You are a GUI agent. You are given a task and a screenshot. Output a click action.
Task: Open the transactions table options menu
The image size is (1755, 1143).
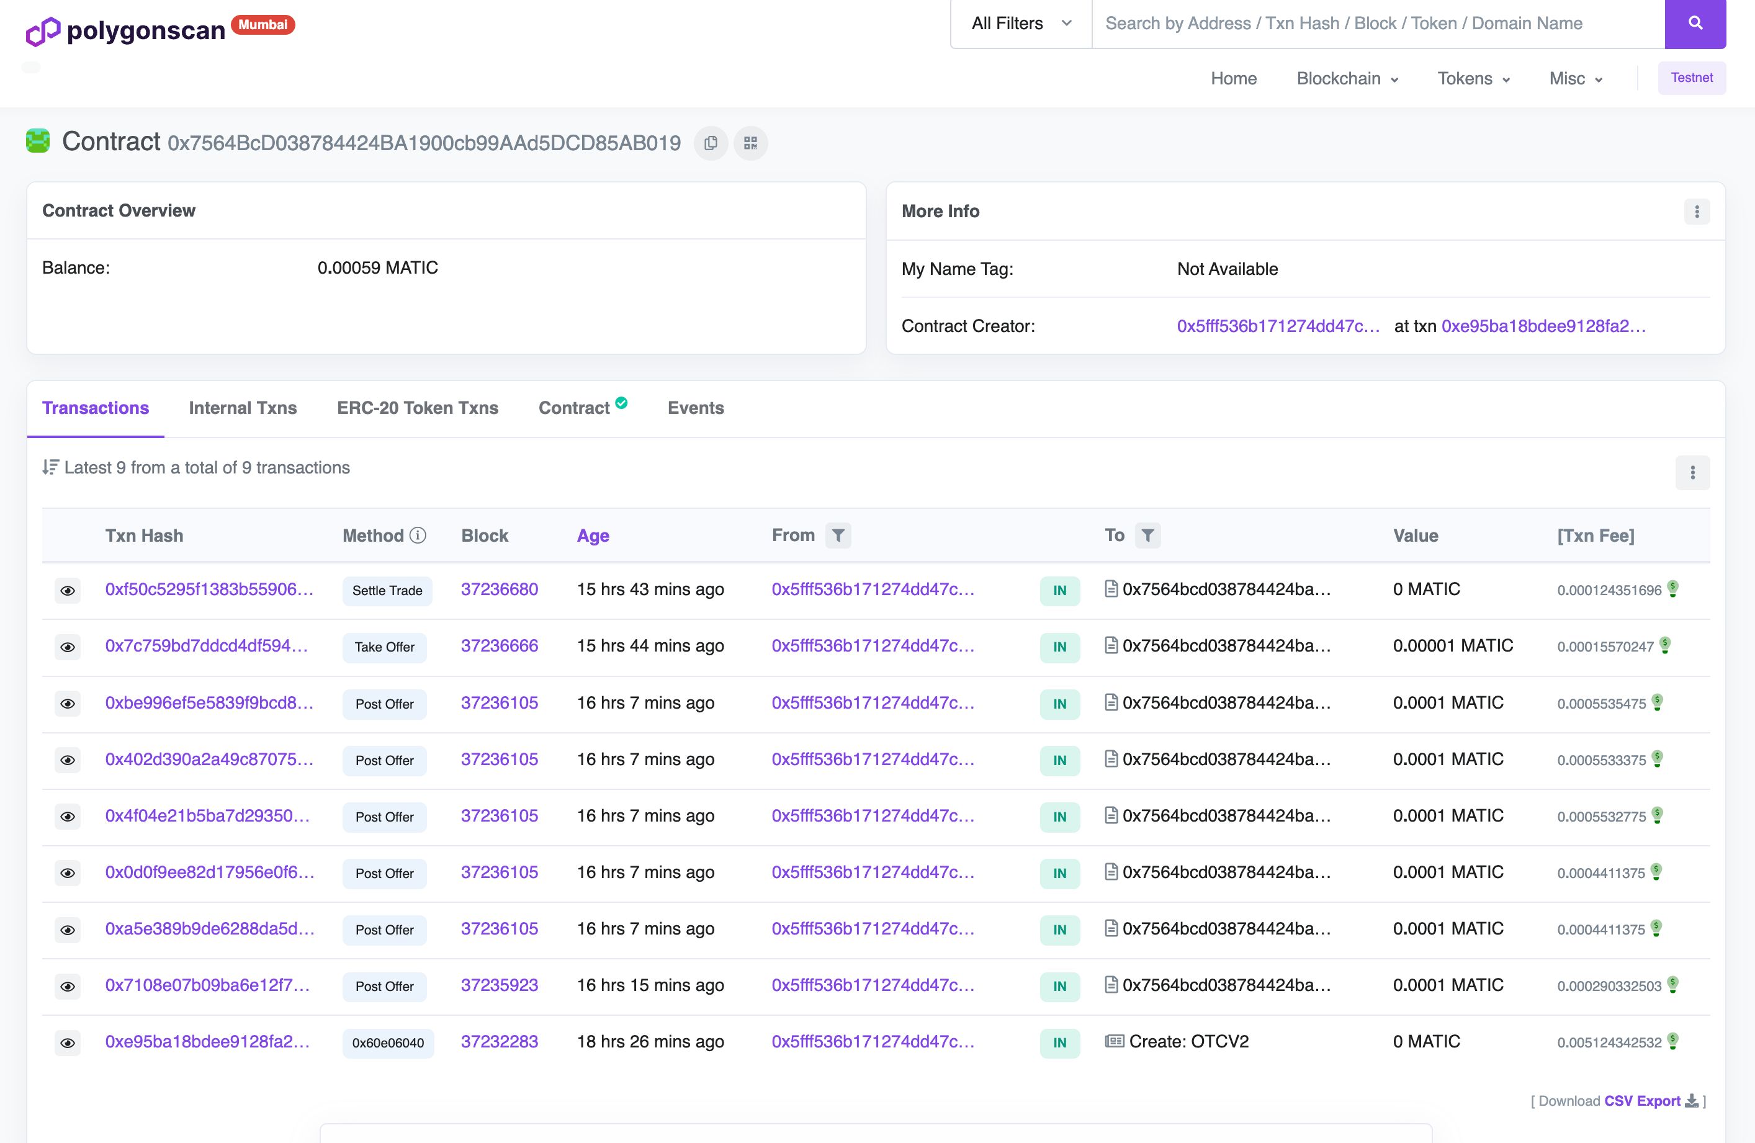[x=1692, y=473]
